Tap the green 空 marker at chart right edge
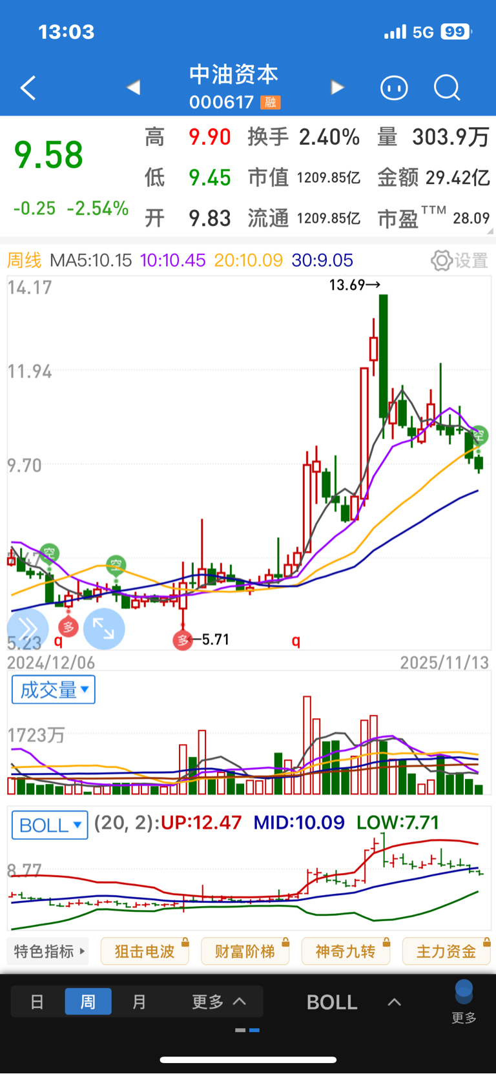 pos(479,436)
